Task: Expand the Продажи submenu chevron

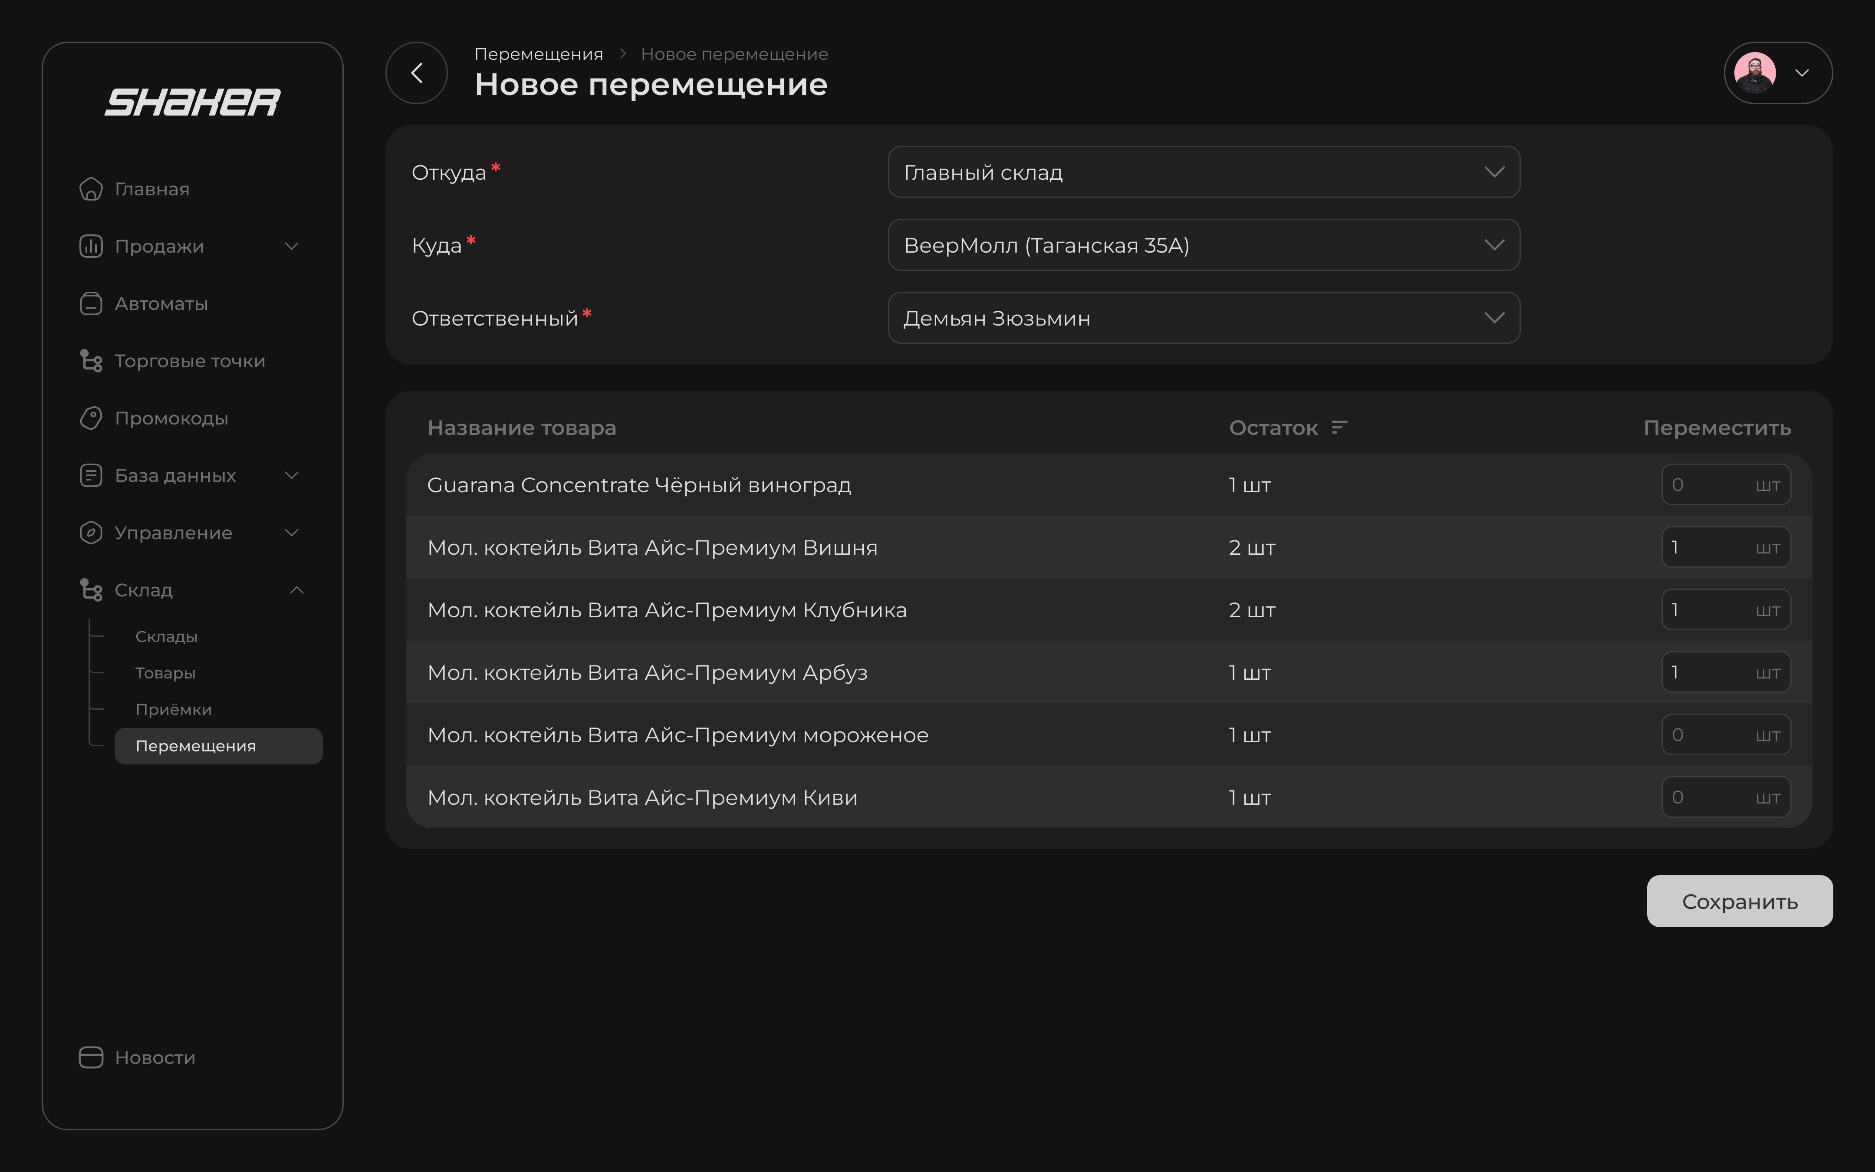Action: pyautogui.click(x=291, y=247)
